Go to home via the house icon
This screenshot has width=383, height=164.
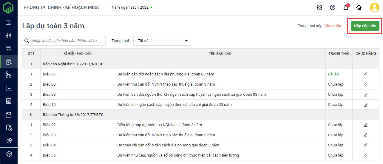click(359, 8)
